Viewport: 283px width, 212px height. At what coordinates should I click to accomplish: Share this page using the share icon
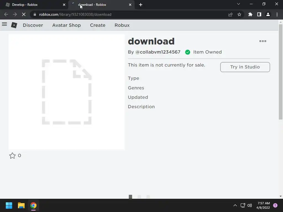click(230, 14)
